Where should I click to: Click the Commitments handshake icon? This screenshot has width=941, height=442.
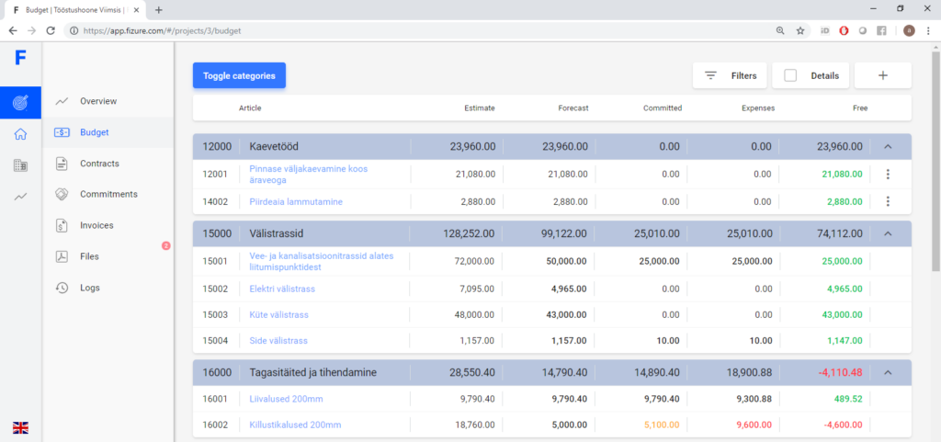[62, 194]
